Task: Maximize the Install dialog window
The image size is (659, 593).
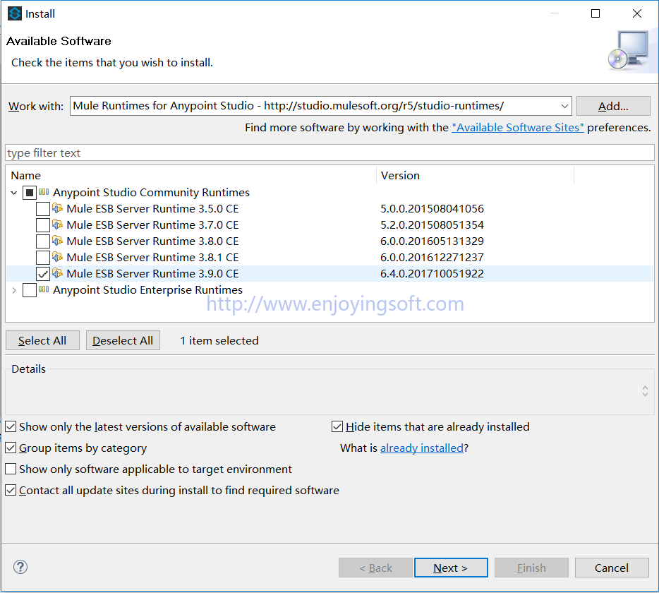Action: click(595, 13)
